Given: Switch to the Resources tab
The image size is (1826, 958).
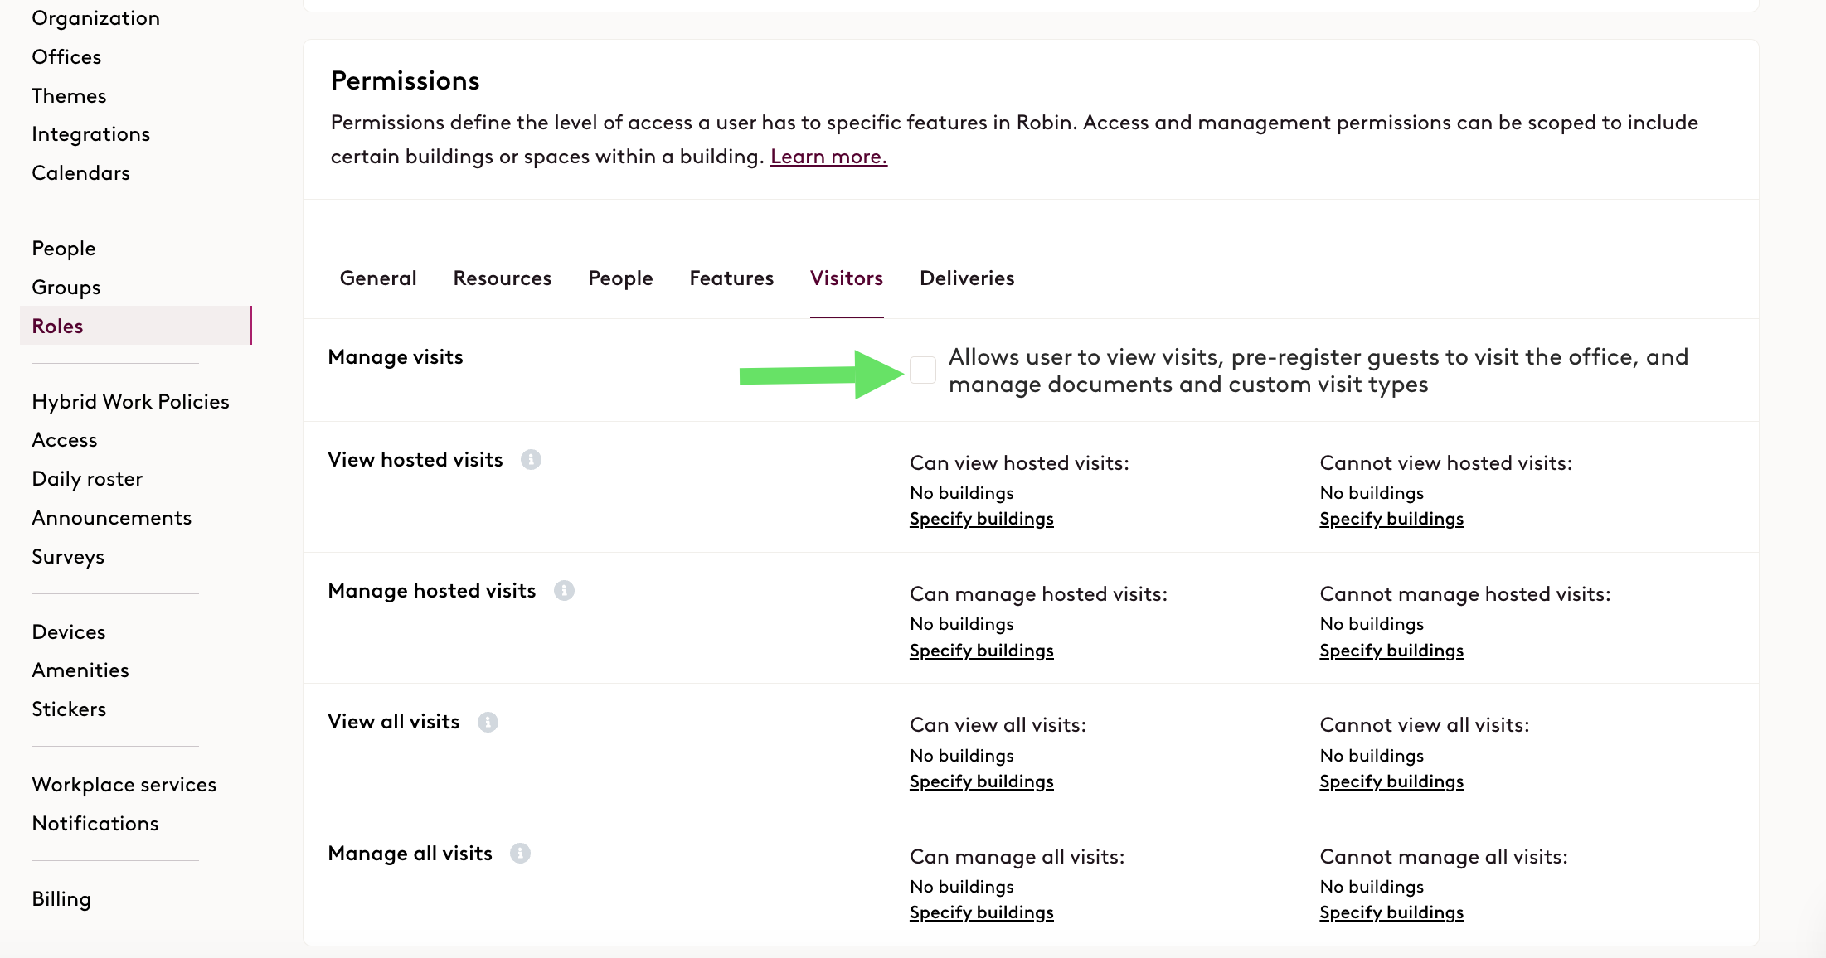Looking at the screenshot, I should coord(503,278).
